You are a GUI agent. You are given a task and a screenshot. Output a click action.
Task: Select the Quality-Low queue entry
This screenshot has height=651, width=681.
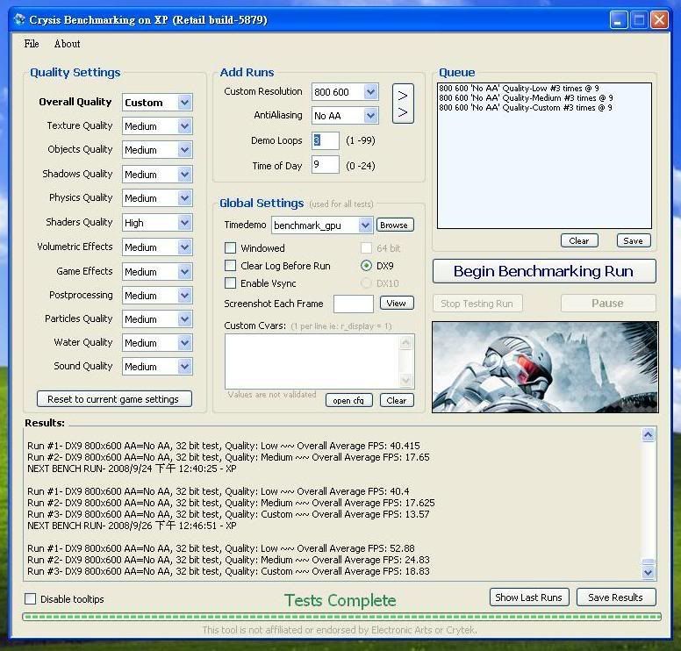tap(519, 88)
